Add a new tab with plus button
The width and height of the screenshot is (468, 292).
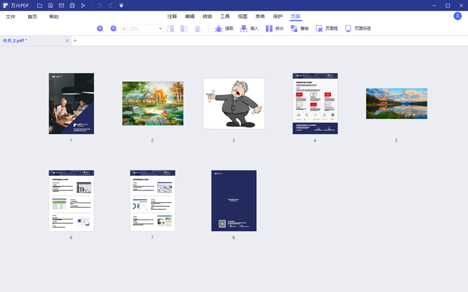75,41
